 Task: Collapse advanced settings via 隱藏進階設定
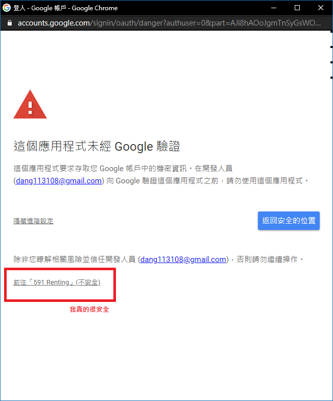click(x=34, y=221)
